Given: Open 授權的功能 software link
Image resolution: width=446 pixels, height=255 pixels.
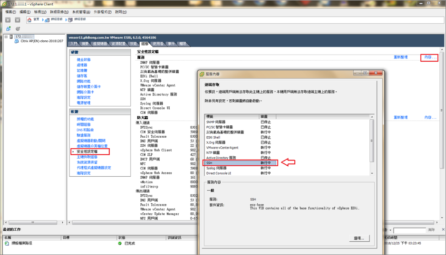Looking at the screenshot, I should click(x=85, y=119).
